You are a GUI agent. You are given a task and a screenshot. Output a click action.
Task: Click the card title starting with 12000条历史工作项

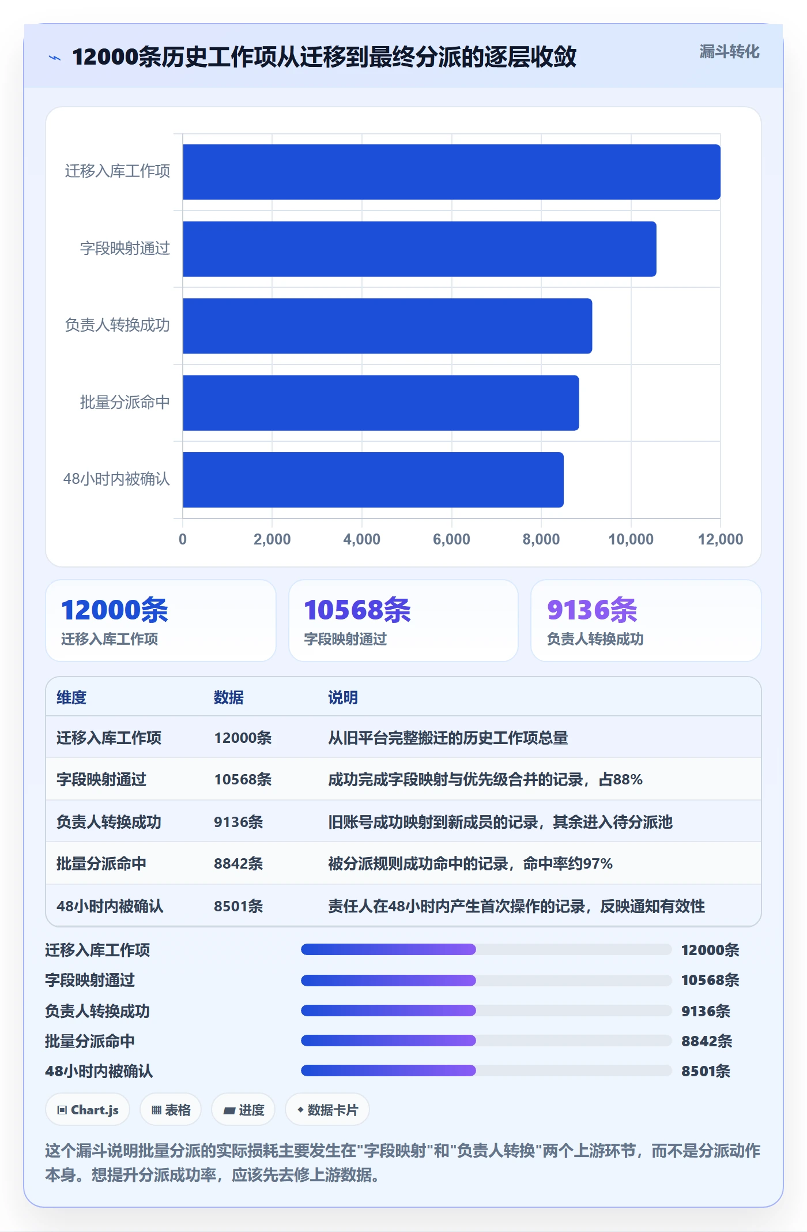tap(324, 57)
